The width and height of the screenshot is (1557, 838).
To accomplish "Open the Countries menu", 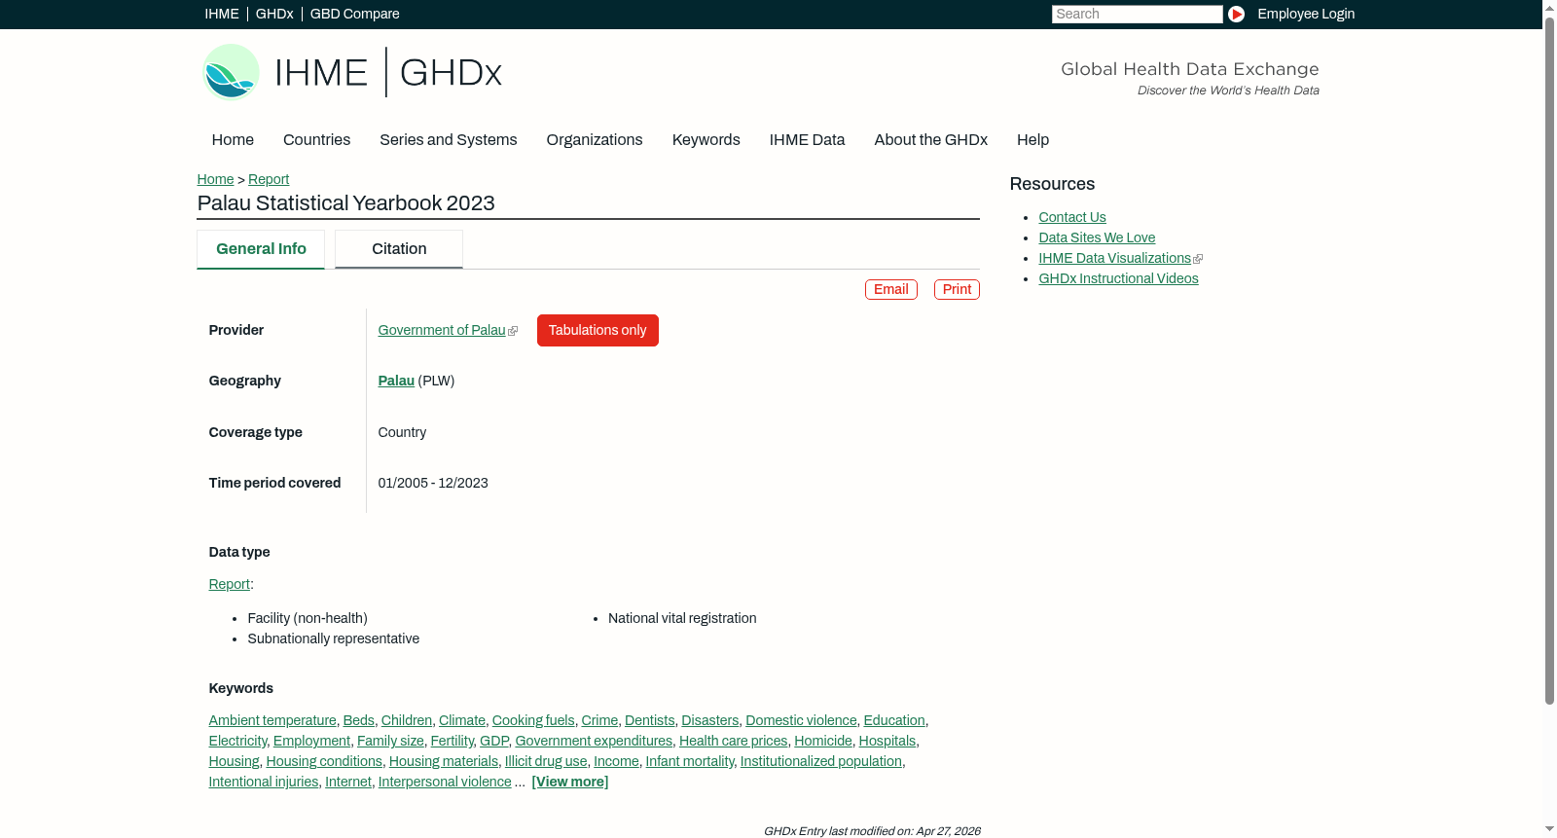I will (316, 140).
